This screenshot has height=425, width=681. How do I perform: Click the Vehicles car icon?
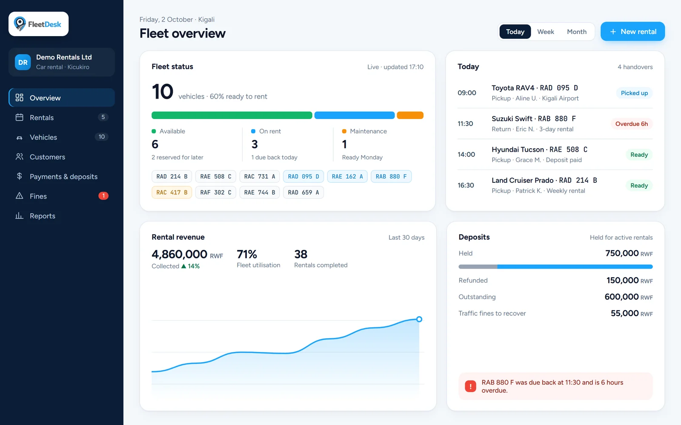point(19,137)
